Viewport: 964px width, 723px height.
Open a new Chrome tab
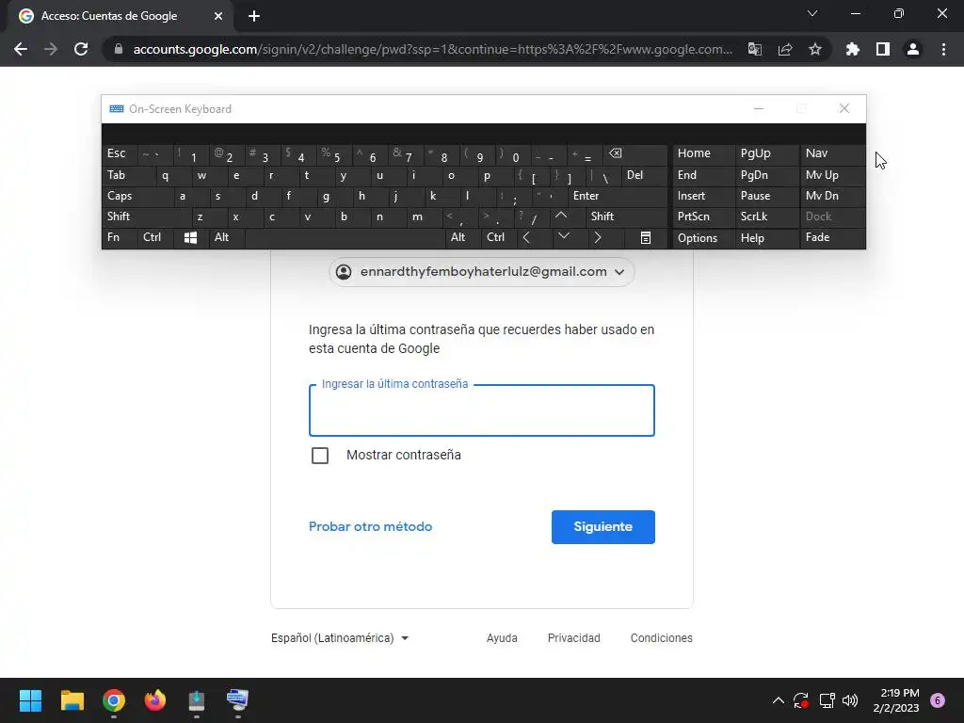tap(254, 16)
